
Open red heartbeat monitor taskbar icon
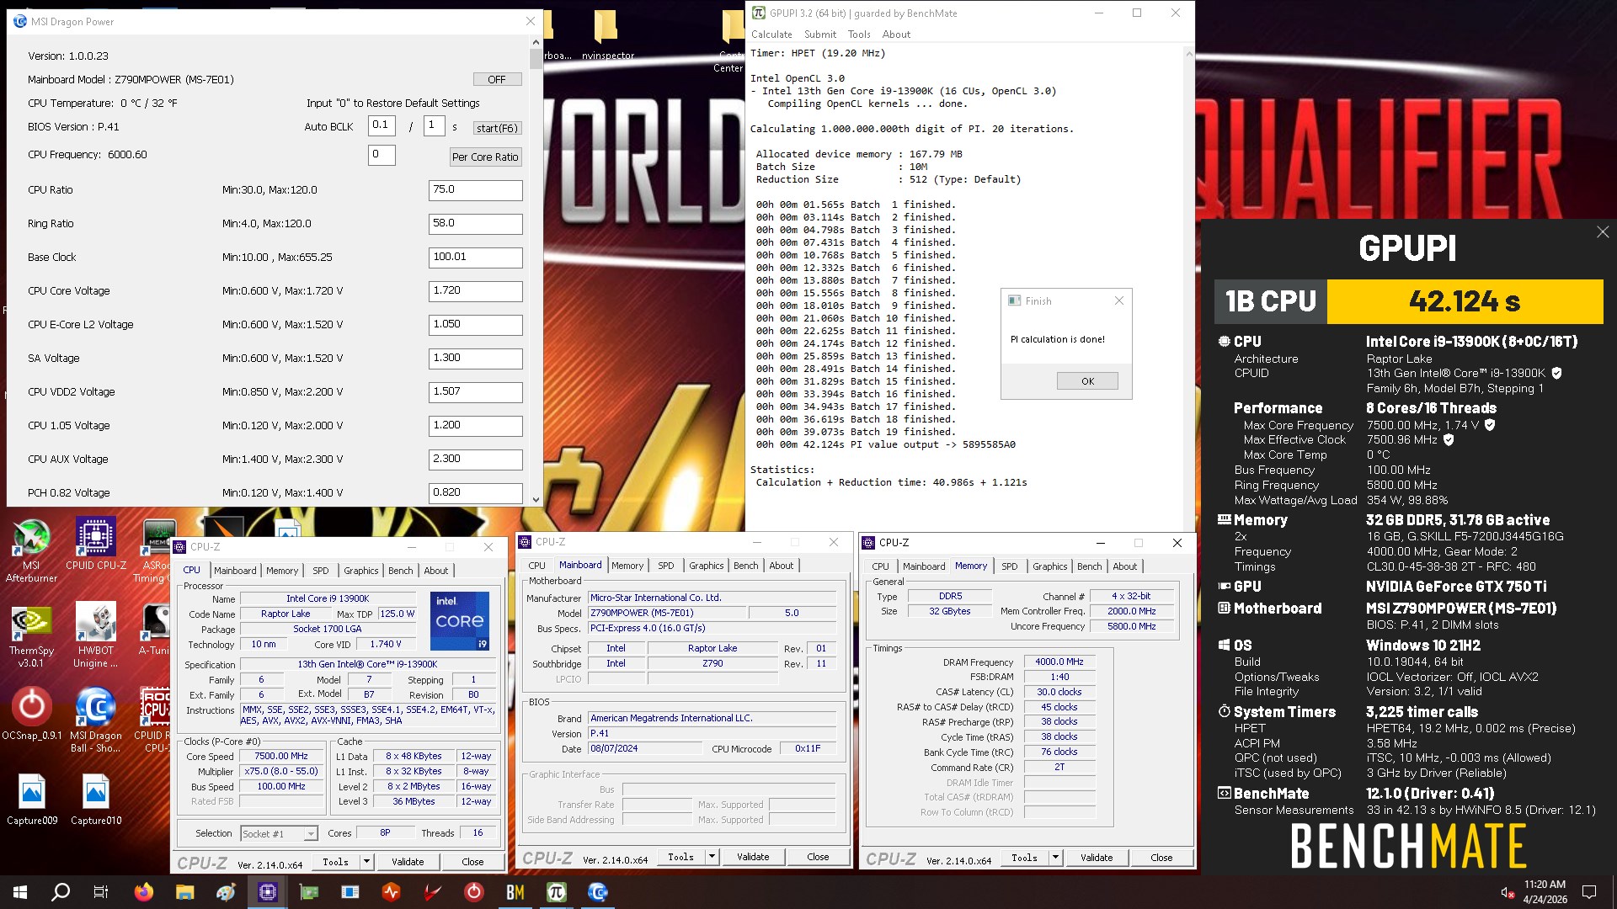[392, 892]
